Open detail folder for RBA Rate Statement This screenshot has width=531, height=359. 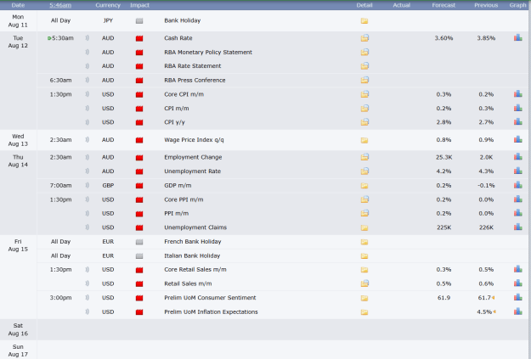(364, 66)
